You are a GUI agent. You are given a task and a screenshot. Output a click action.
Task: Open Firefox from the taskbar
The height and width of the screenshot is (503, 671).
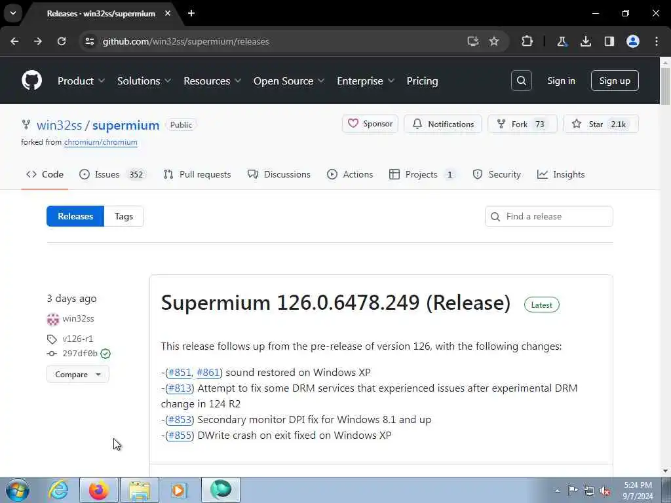click(99, 490)
